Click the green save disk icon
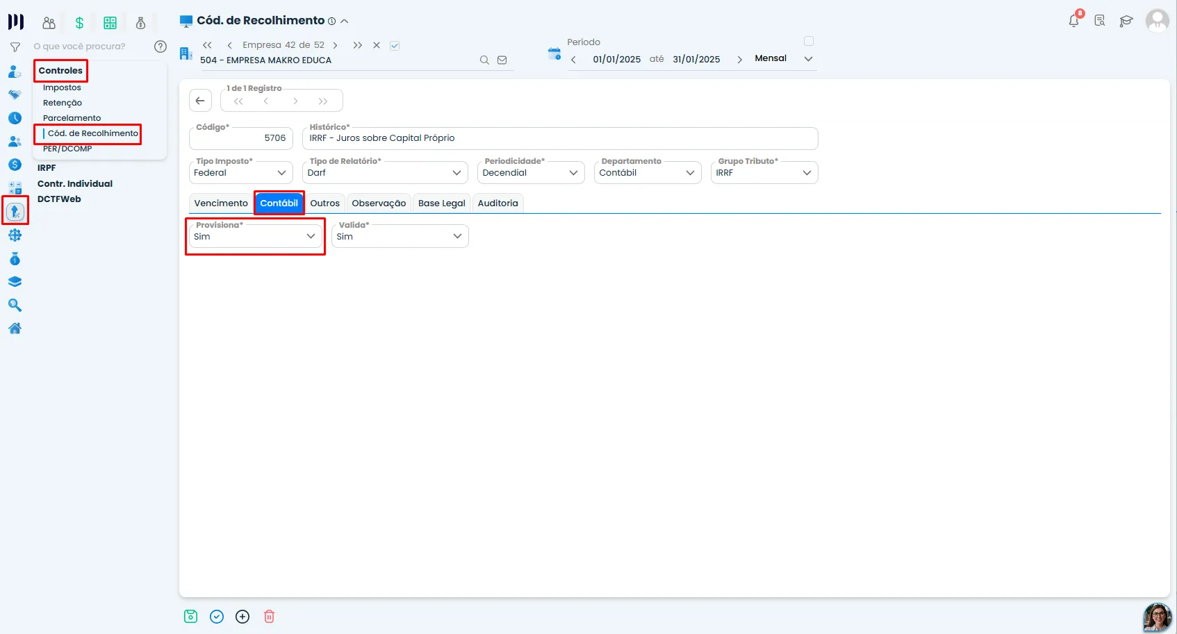1177x634 pixels. [191, 617]
